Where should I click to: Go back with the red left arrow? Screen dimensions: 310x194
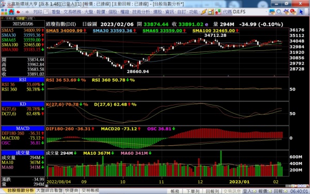coord(18,12)
